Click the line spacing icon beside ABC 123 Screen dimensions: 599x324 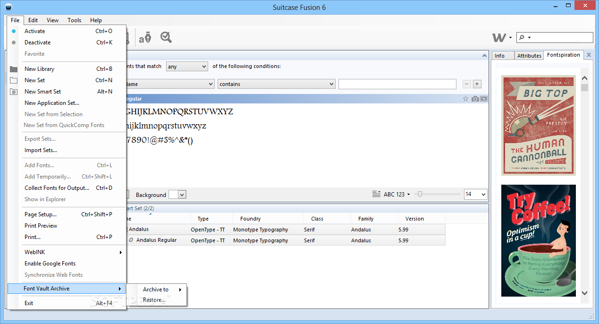coord(376,194)
